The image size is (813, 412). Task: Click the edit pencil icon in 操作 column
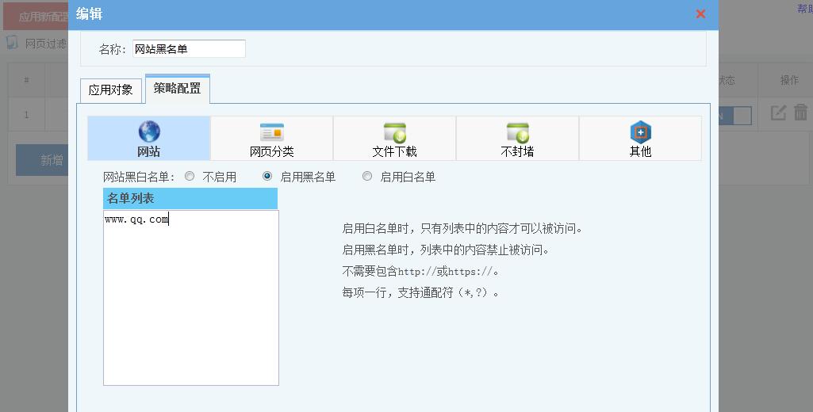pos(778,113)
